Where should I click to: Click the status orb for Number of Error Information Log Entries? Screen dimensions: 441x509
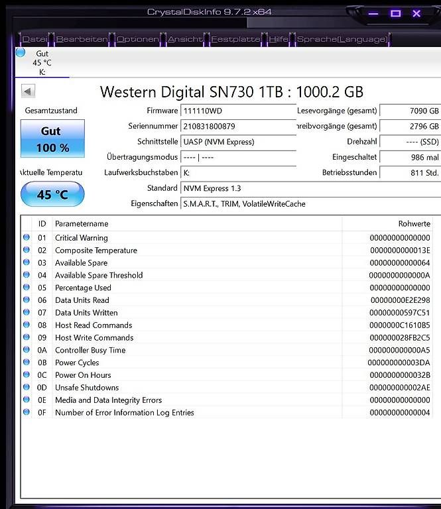click(27, 412)
